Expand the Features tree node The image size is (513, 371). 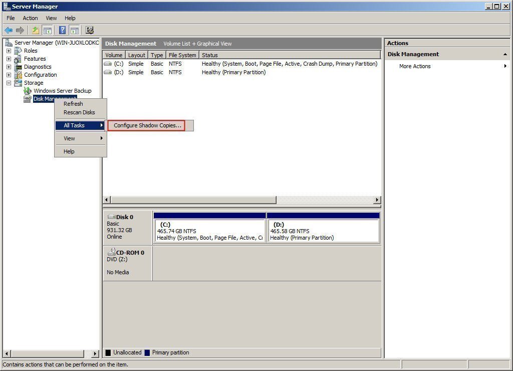point(9,59)
